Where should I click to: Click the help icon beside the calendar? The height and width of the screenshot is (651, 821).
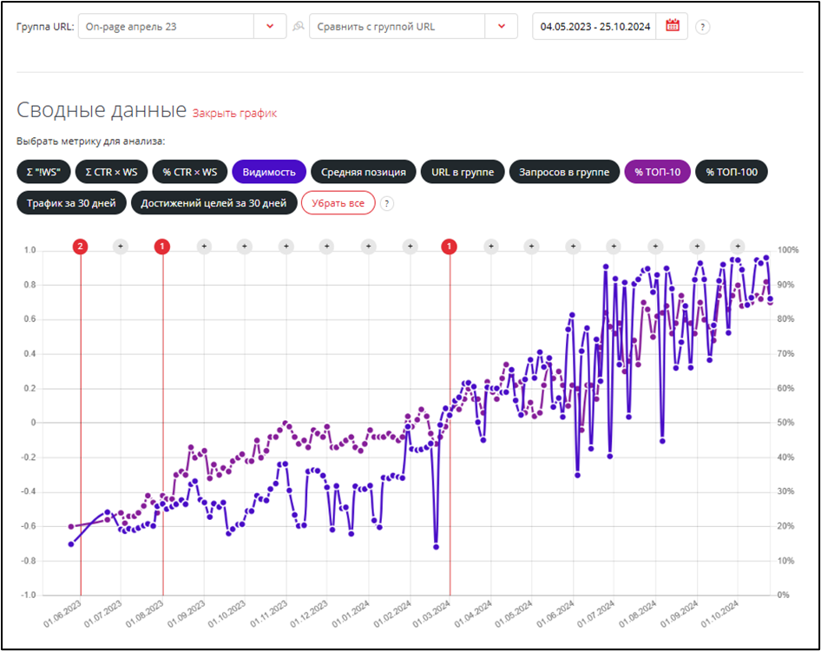point(703,27)
